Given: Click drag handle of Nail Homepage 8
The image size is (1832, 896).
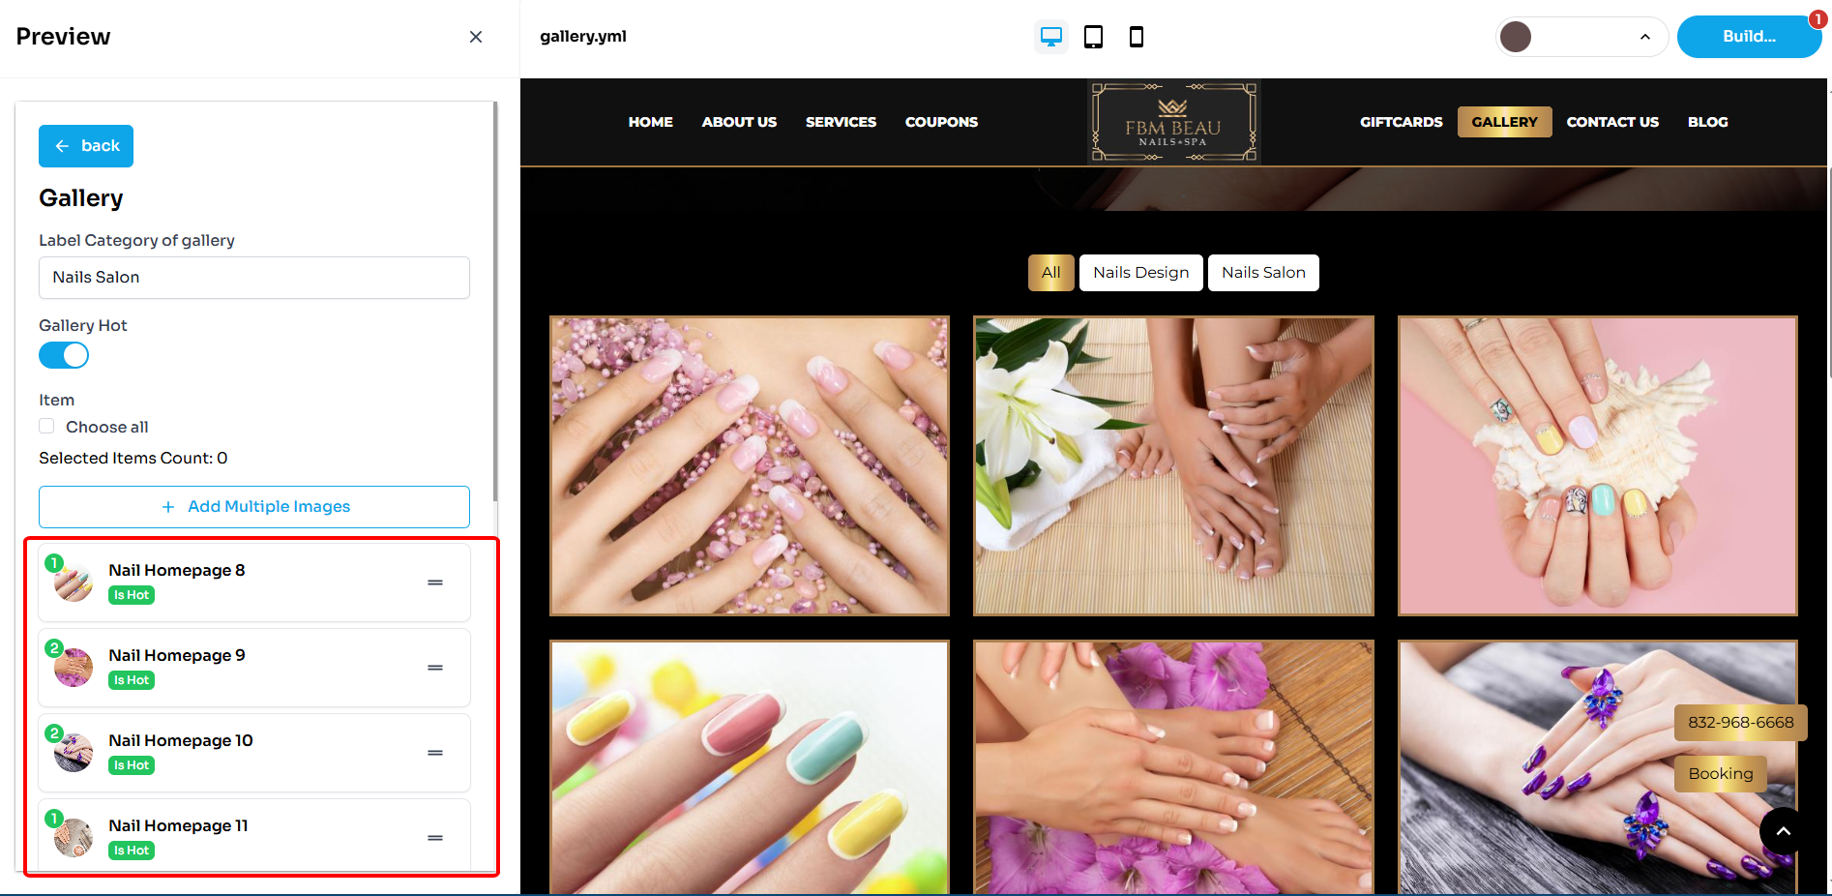Looking at the screenshot, I should (x=435, y=582).
